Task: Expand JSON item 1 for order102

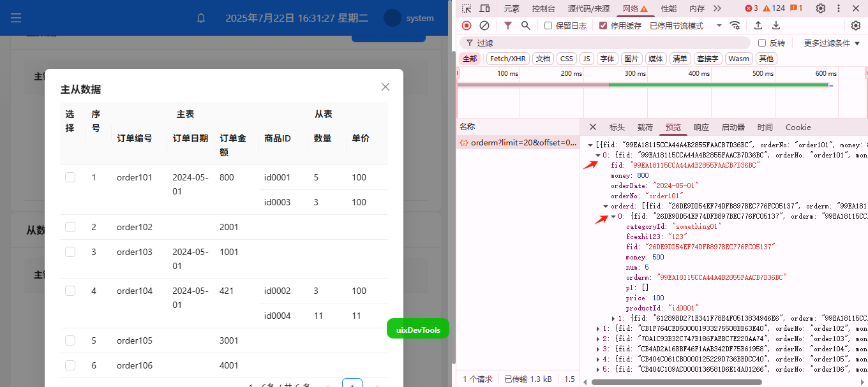Action: (598, 328)
